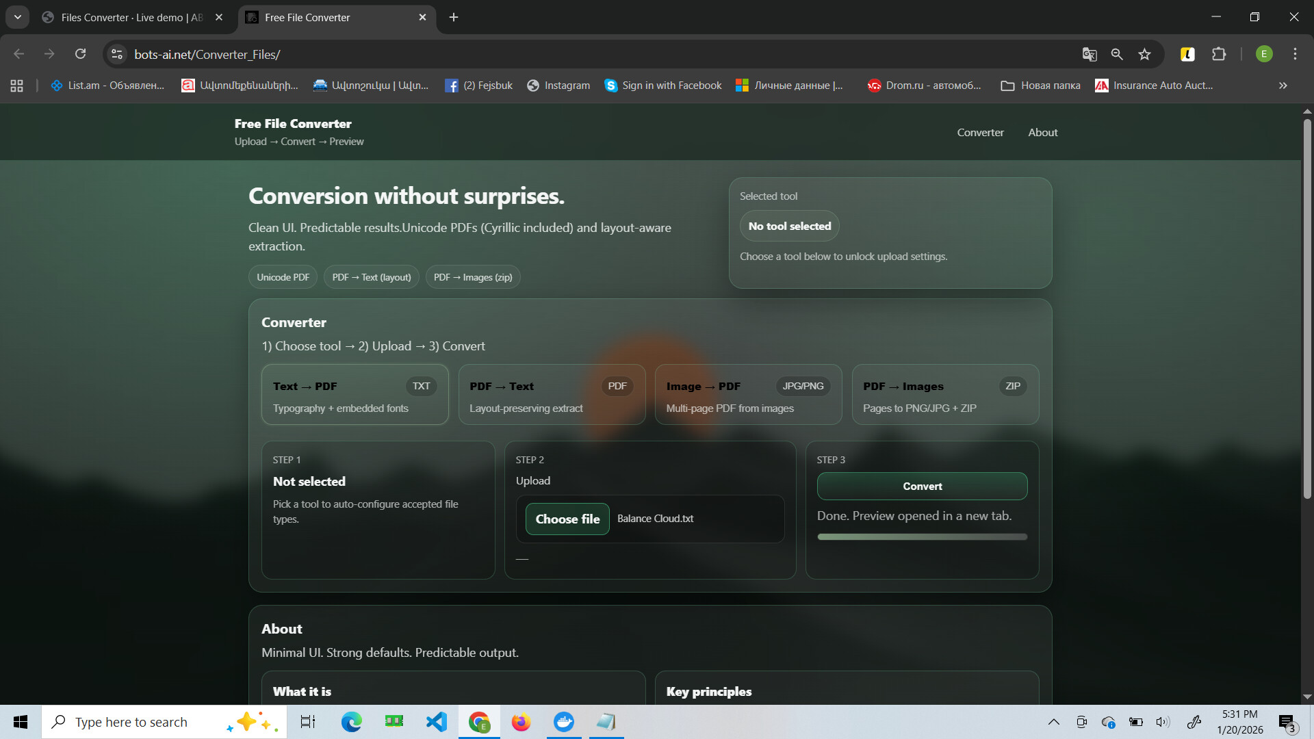Click the LastPass extension icon
Image resolution: width=1314 pixels, height=739 pixels.
pyautogui.click(x=1187, y=54)
